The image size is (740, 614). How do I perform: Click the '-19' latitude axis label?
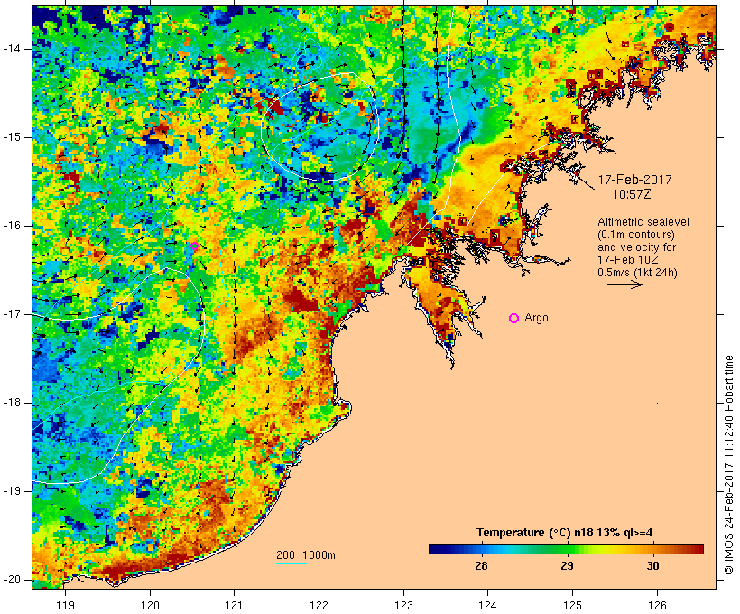point(11,491)
